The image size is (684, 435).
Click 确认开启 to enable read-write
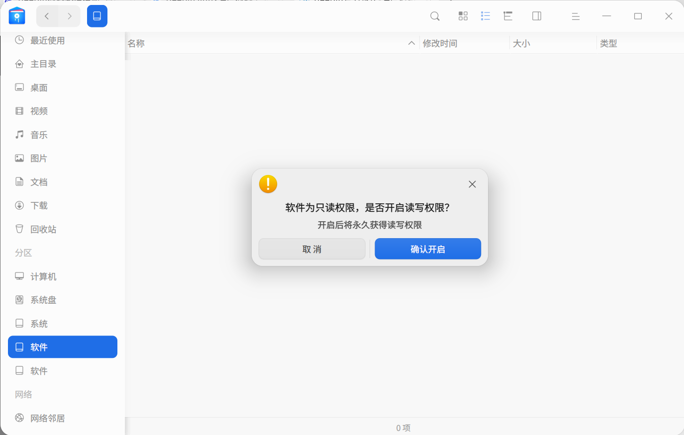click(428, 249)
